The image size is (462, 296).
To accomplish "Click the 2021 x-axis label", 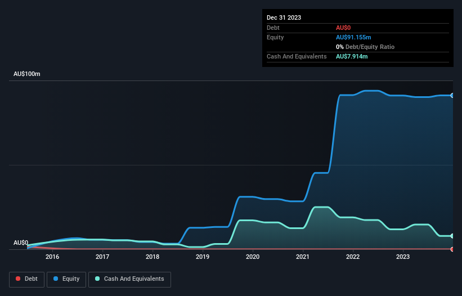I will tap(303, 257).
